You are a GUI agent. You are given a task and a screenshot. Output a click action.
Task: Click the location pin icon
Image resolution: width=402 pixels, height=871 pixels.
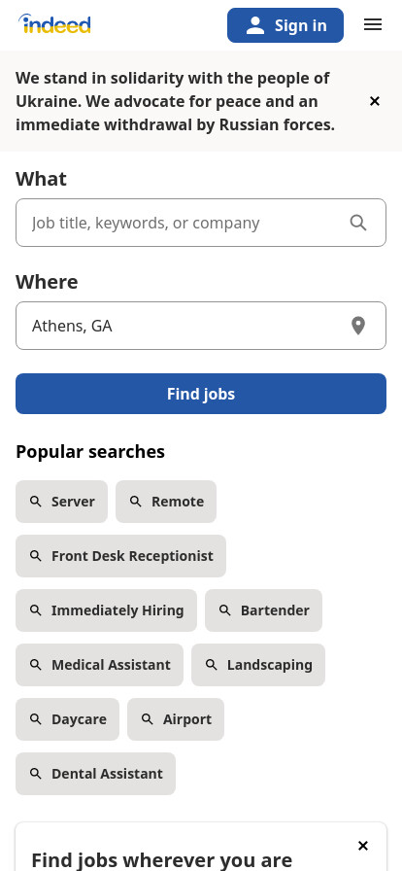pos(358,326)
